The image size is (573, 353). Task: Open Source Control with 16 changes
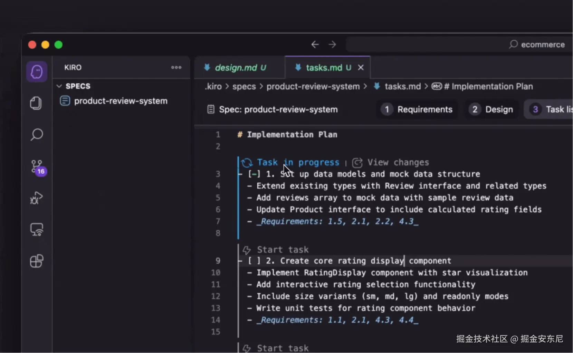pos(37,167)
